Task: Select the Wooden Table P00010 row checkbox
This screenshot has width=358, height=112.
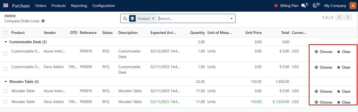Action: point(5,91)
